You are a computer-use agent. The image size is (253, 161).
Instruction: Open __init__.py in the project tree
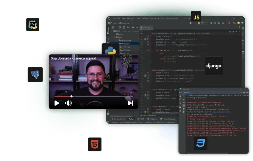(124, 47)
